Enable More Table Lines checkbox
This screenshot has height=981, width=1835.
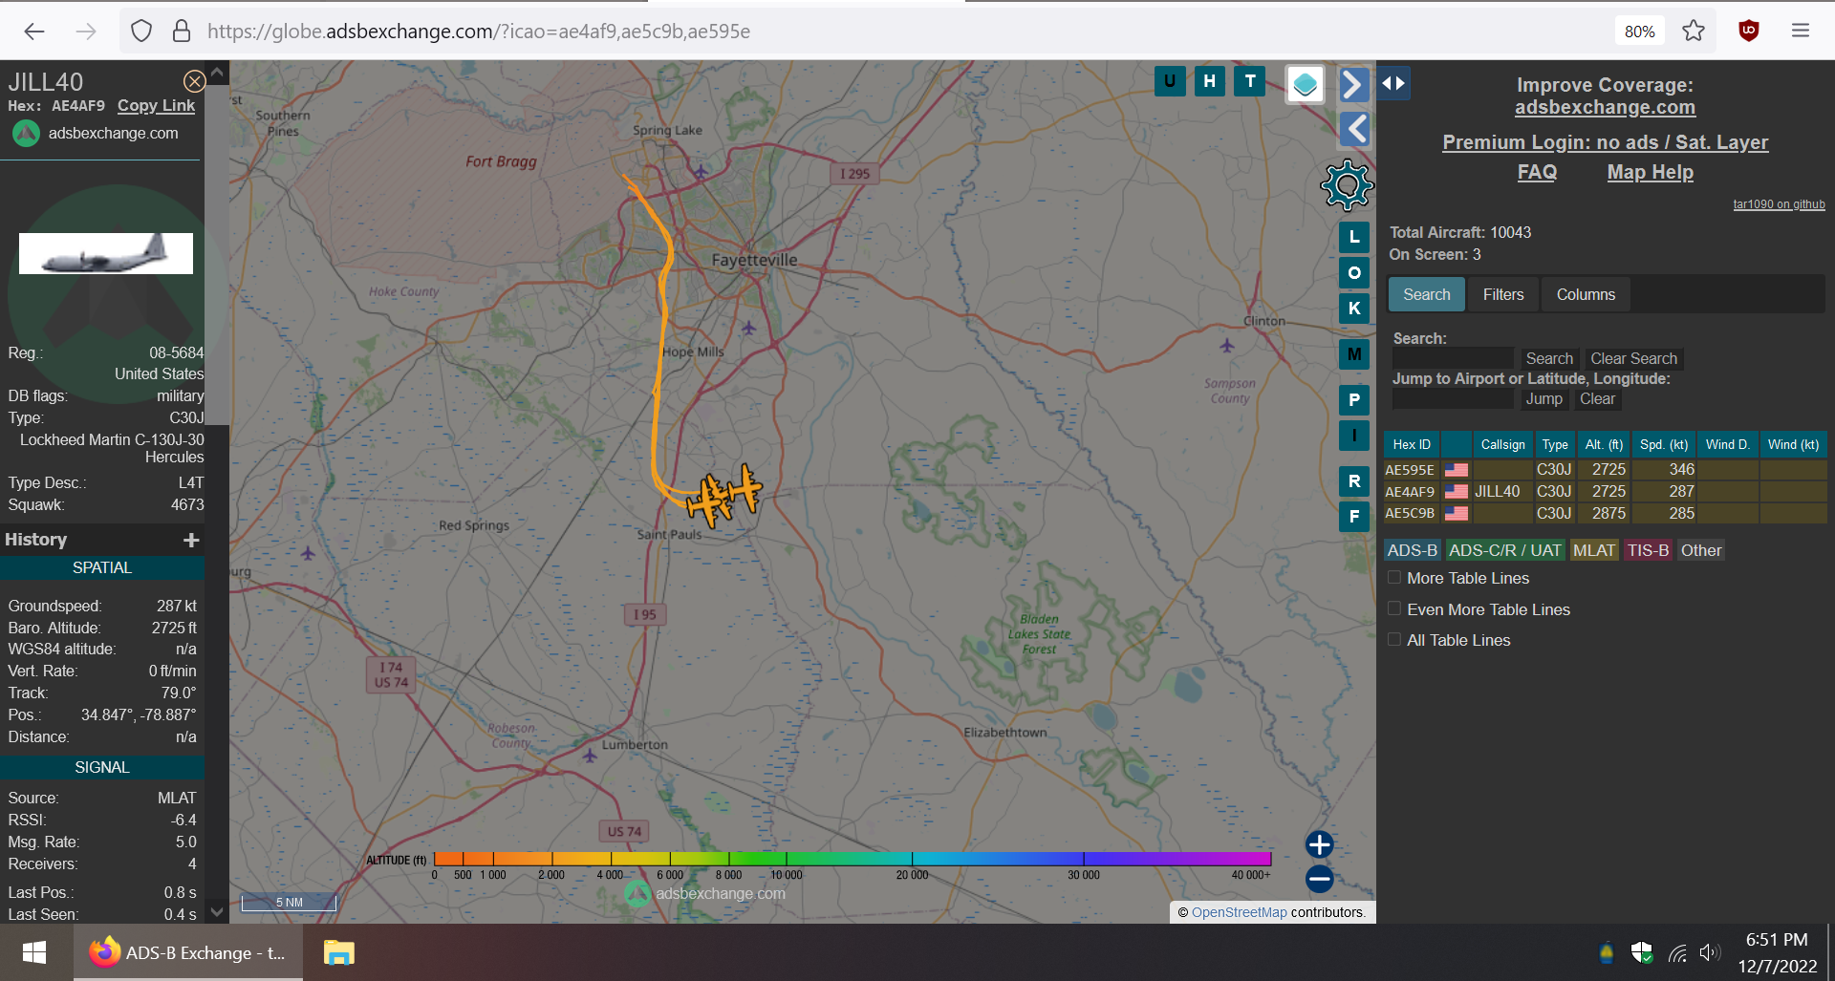(1394, 578)
